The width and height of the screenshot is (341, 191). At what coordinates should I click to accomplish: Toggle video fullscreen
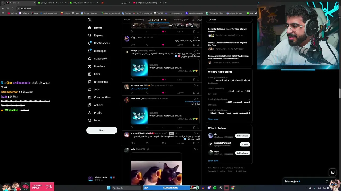(196, 25)
